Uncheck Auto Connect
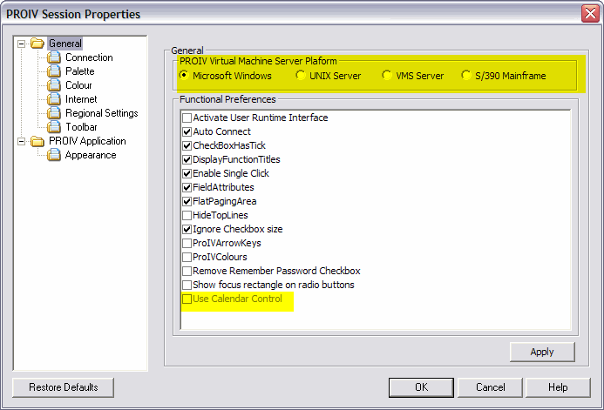This screenshot has width=604, height=410. point(187,131)
